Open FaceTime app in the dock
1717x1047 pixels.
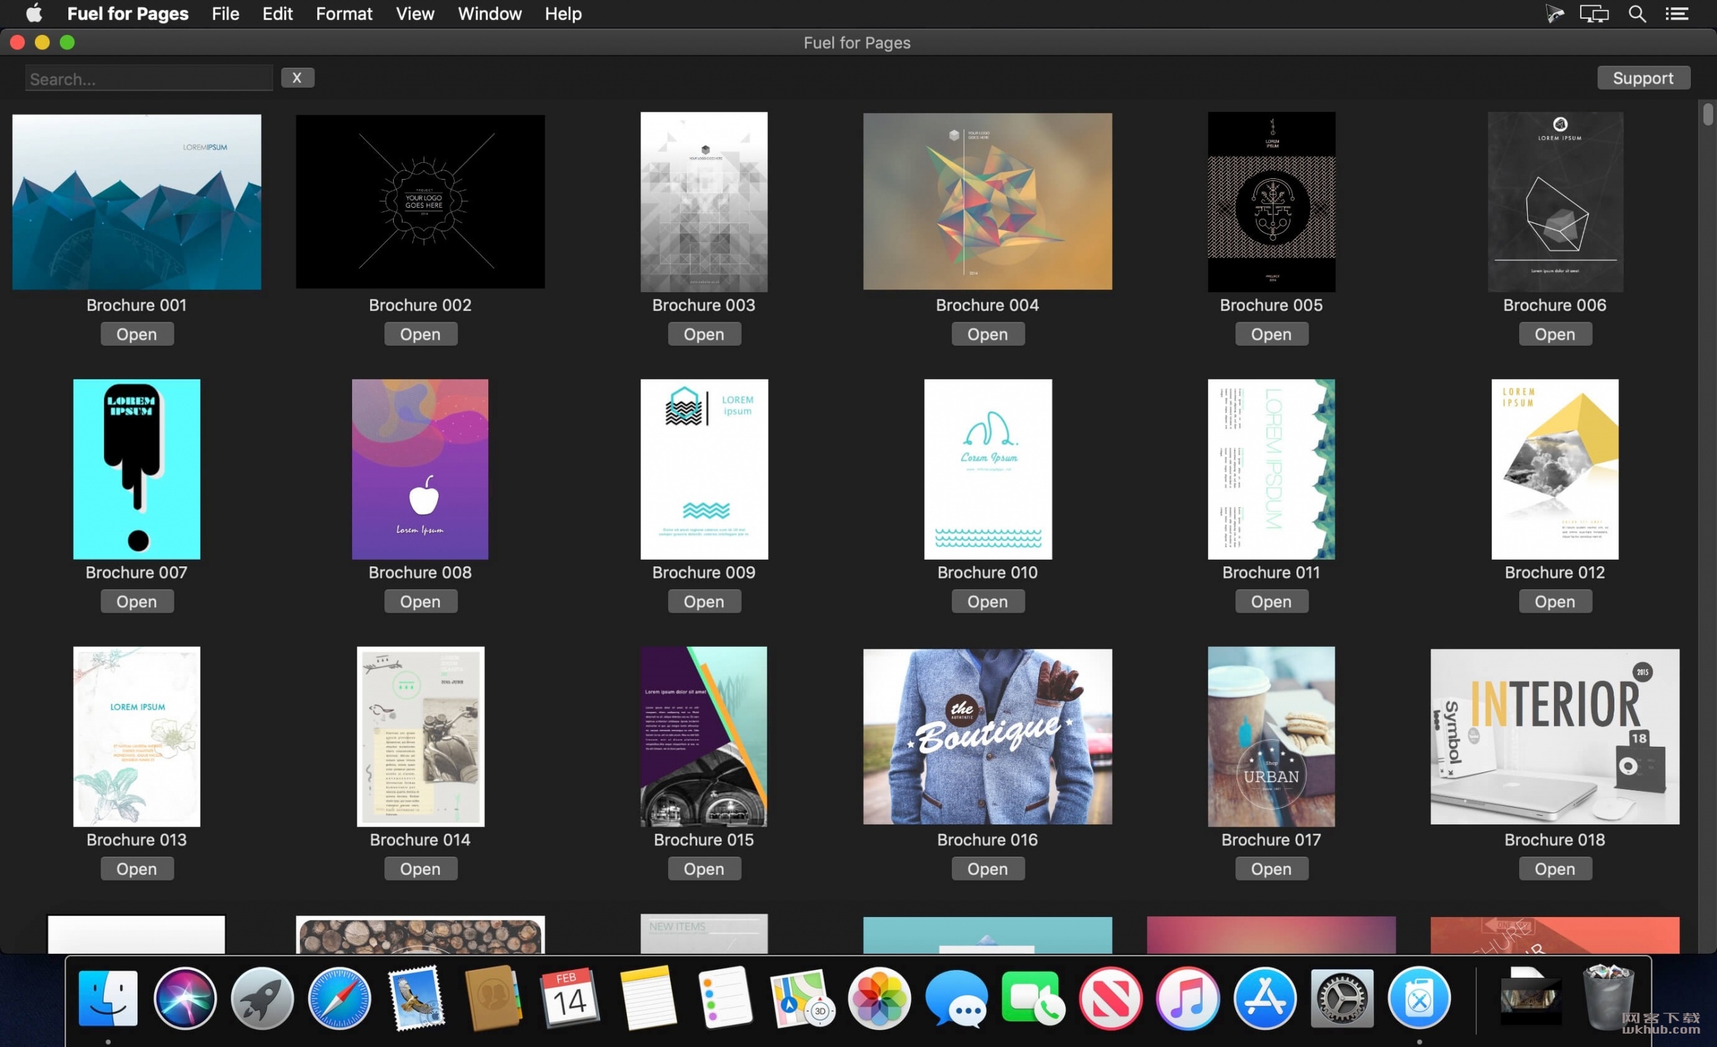pos(1033,998)
